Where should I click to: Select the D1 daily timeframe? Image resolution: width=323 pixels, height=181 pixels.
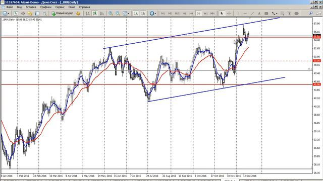click(x=198, y=14)
